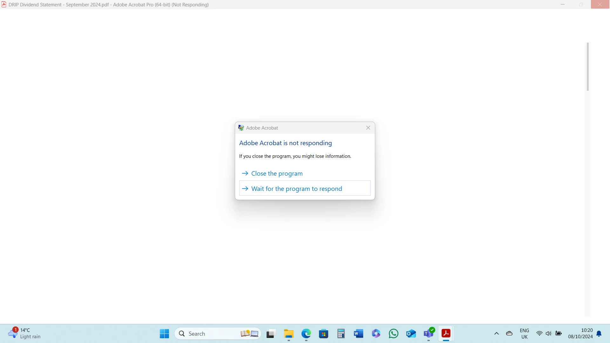Screen dimensions: 610x343
Task: Open Microsoft Teams taskbar icon
Action: [x=428, y=333]
